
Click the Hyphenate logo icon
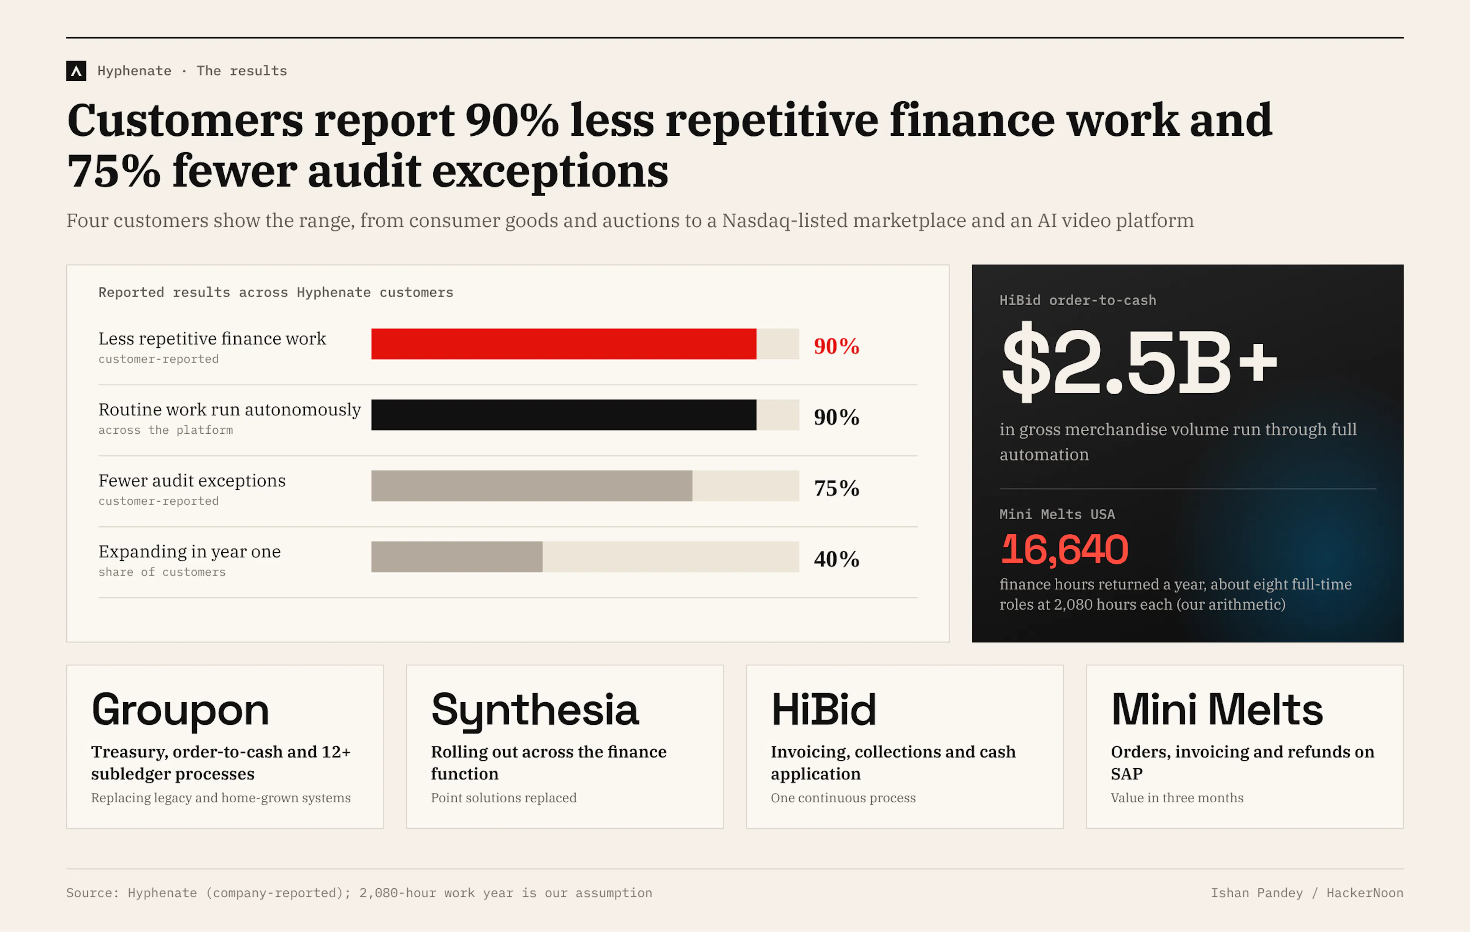pyautogui.click(x=76, y=71)
